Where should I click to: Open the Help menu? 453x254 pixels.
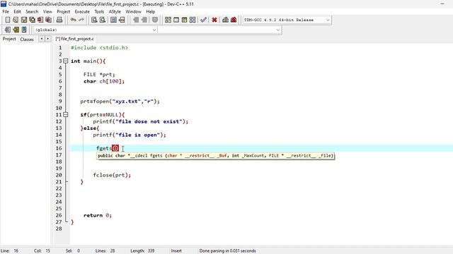coord(151,11)
